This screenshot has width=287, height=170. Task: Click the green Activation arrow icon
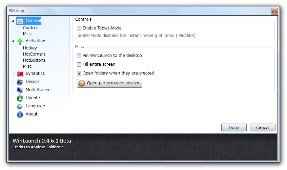tap(20, 41)
